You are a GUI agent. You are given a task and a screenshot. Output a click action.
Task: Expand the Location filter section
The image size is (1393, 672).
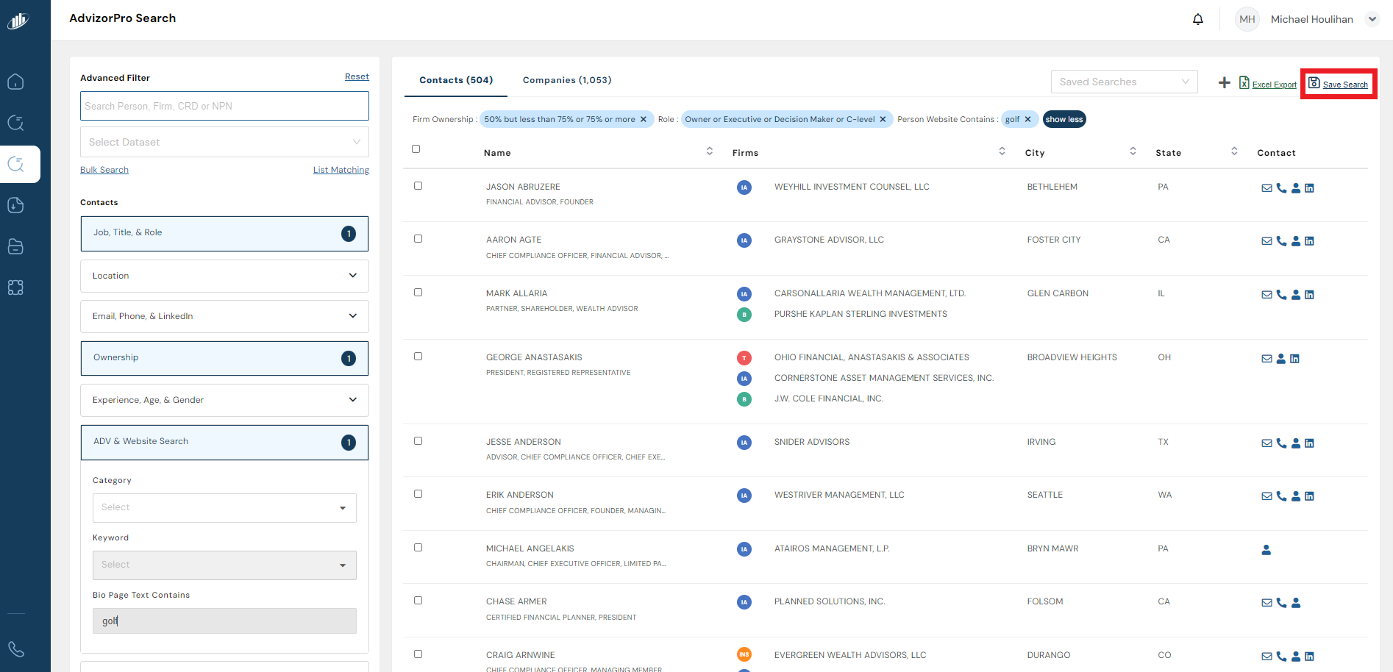(x=224, y=276)
